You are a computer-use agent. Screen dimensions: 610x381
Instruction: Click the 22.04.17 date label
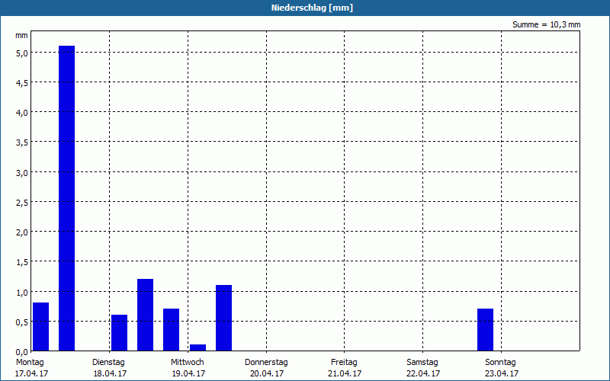coord(423,373)
